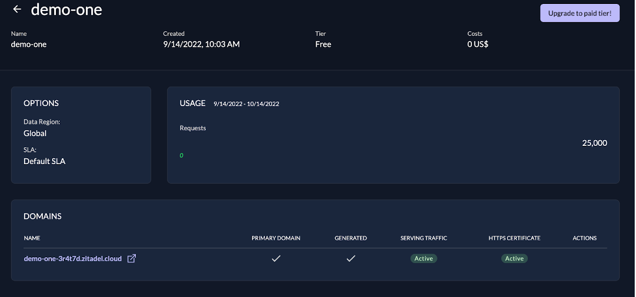The width and height of the screenshot is (636, 297).
Task: Open the demo-one-3r4t7d.zitadel.cloud link
Action: [72, 259]
